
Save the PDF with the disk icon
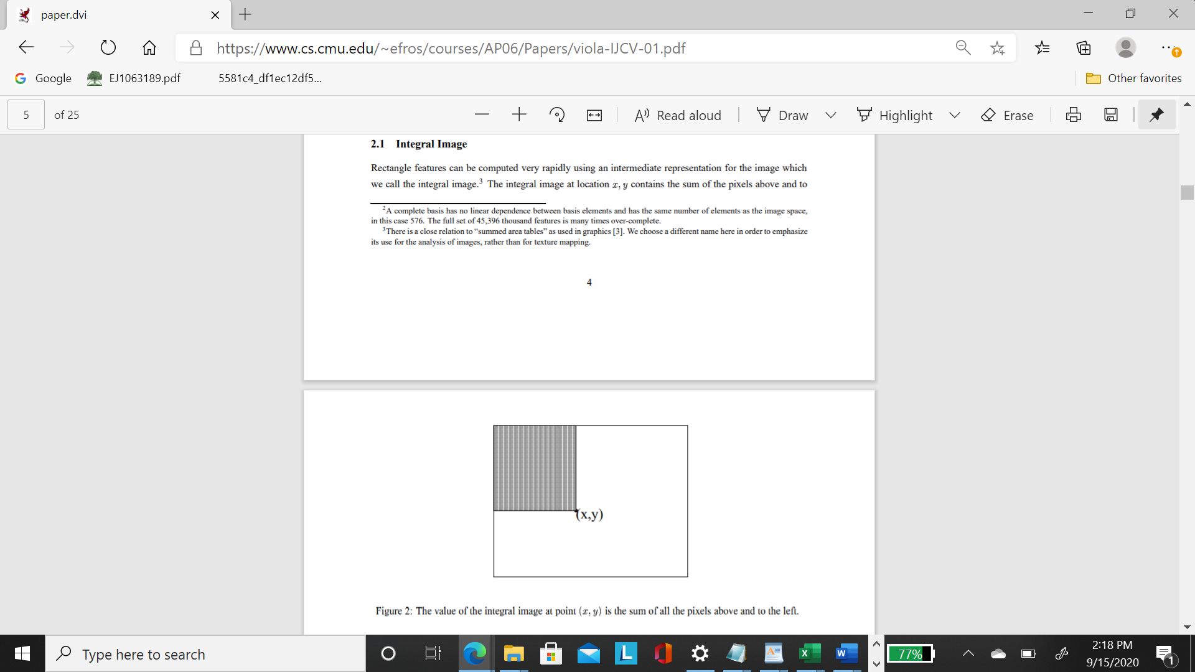click(1111, 115)
